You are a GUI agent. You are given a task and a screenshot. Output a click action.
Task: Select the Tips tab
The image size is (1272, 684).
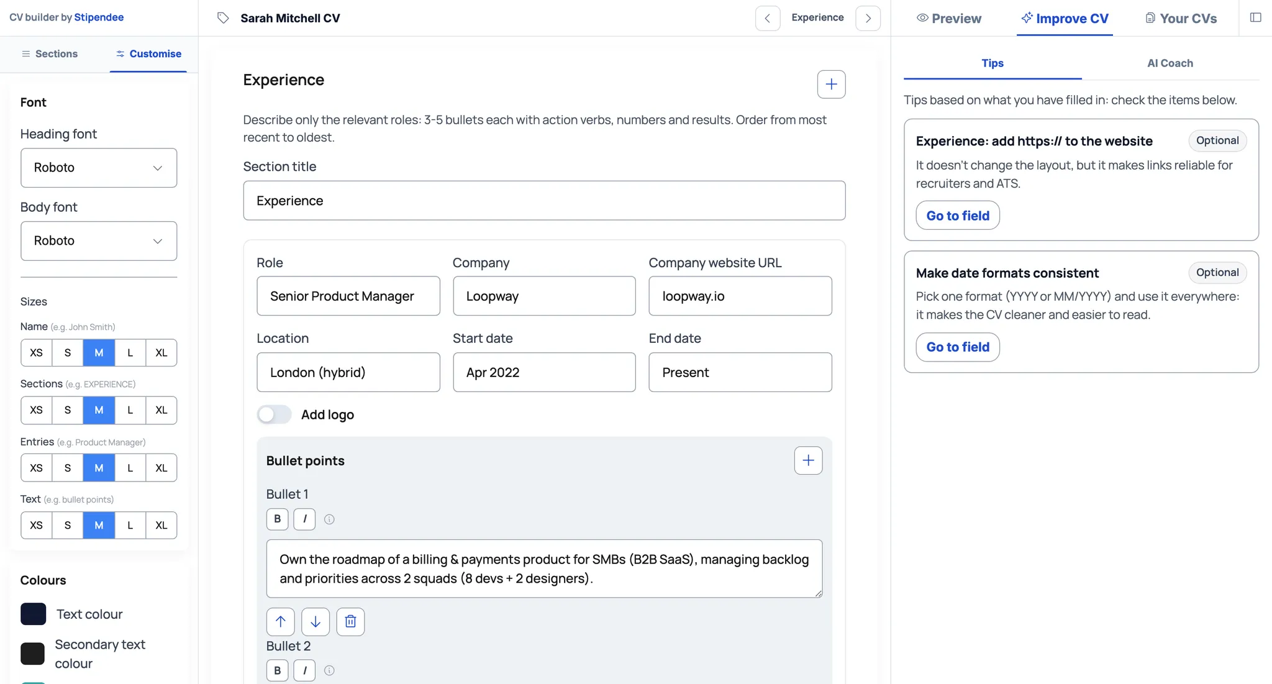tap(993, 63)
